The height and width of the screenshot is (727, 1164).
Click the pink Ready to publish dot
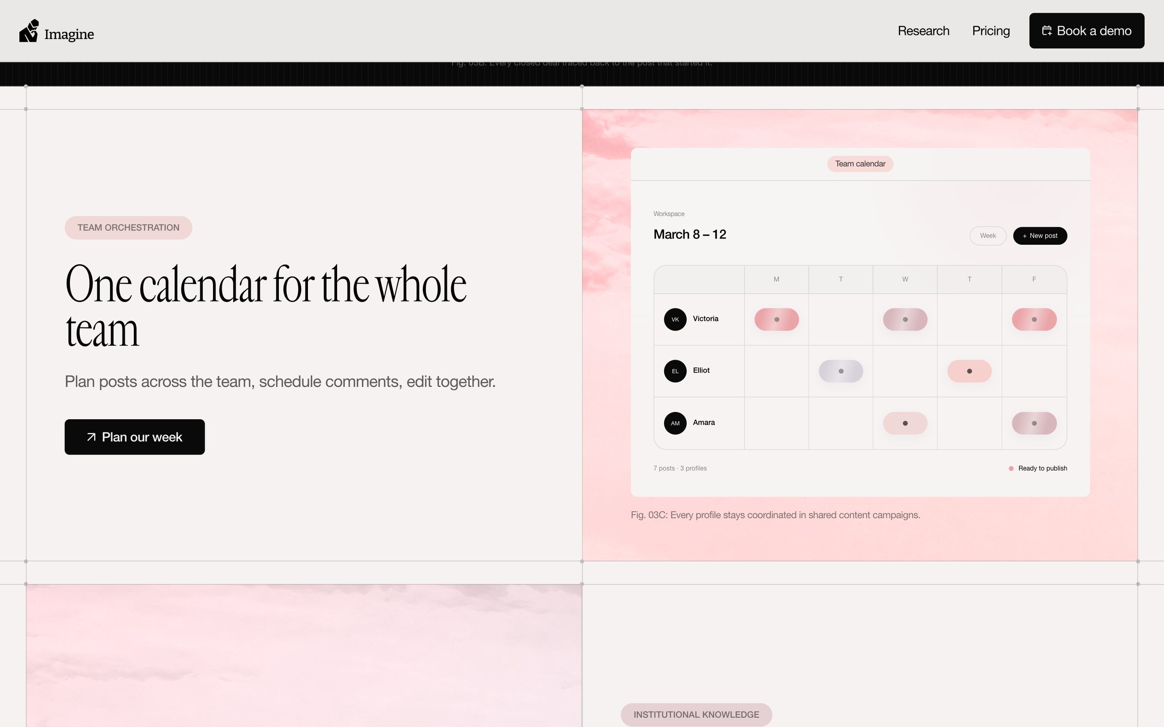click(x=1011, y=468)
